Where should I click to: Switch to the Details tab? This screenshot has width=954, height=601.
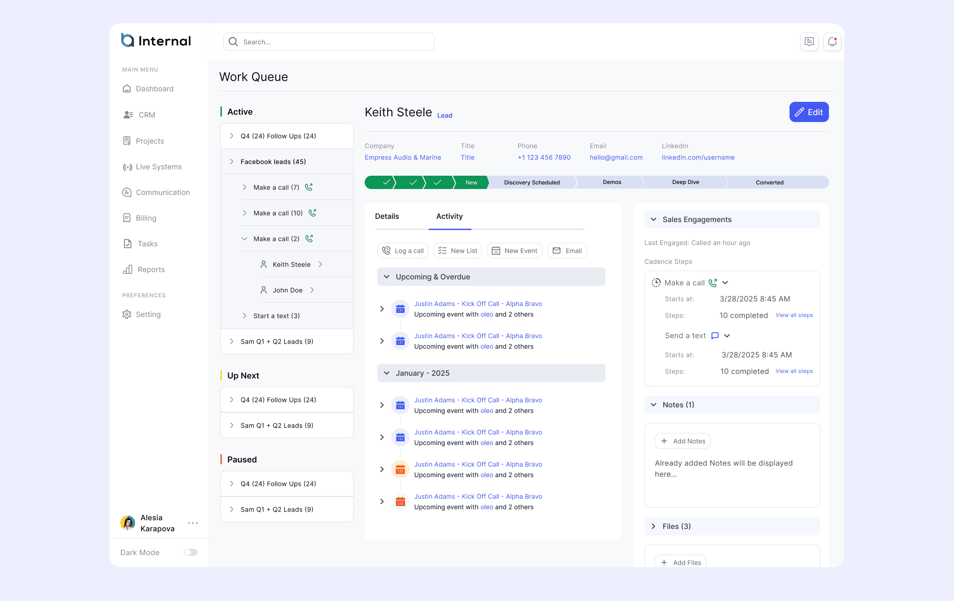click(x=387, y=216)
